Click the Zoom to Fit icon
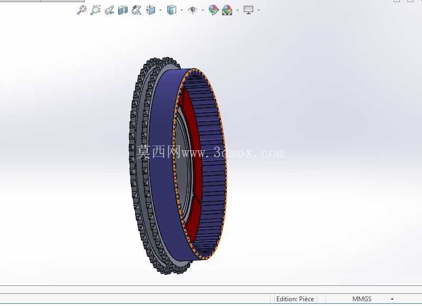 82,10
